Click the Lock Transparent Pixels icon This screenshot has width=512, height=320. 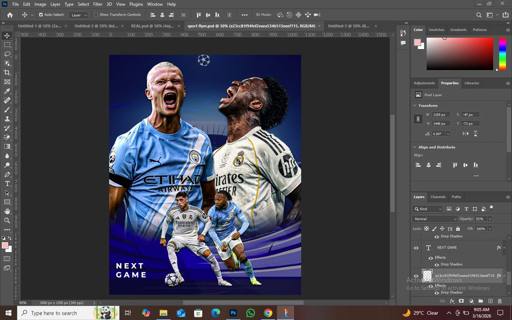[x=426, y=229]
